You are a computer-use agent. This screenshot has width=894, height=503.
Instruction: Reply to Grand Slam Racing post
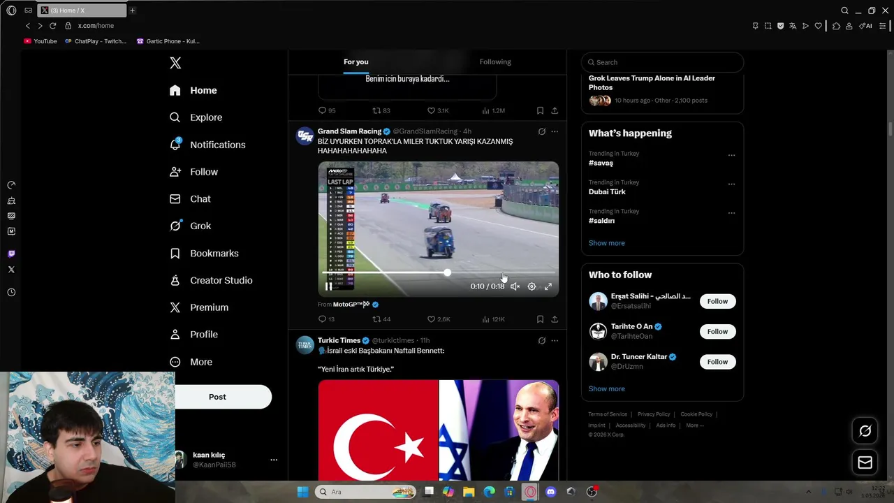pyautogui.click(x=326, y=319)
